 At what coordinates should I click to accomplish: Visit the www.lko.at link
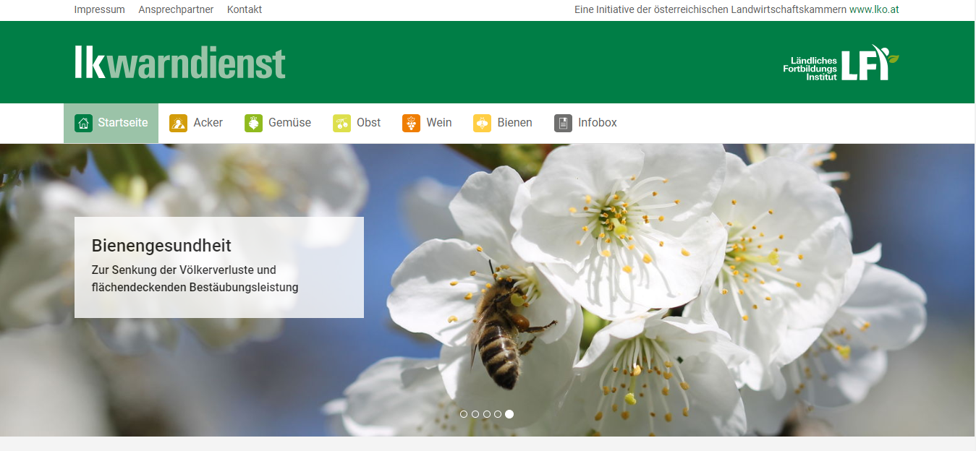point(874,9)
